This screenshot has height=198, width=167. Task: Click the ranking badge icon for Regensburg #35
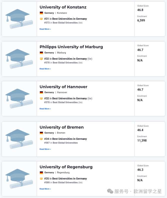pos(41,179)
